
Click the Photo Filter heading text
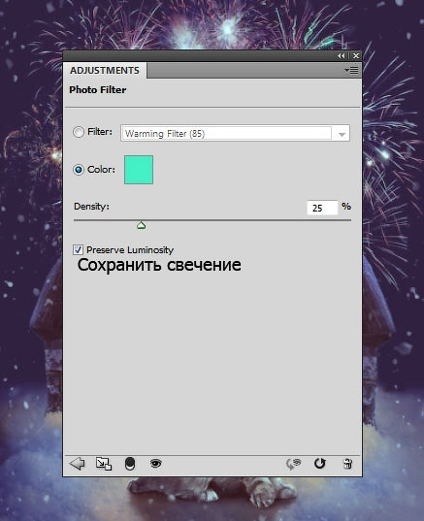[x=98, y=89]
